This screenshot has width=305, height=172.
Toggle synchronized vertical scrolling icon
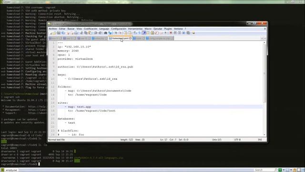tap(125, 33)
